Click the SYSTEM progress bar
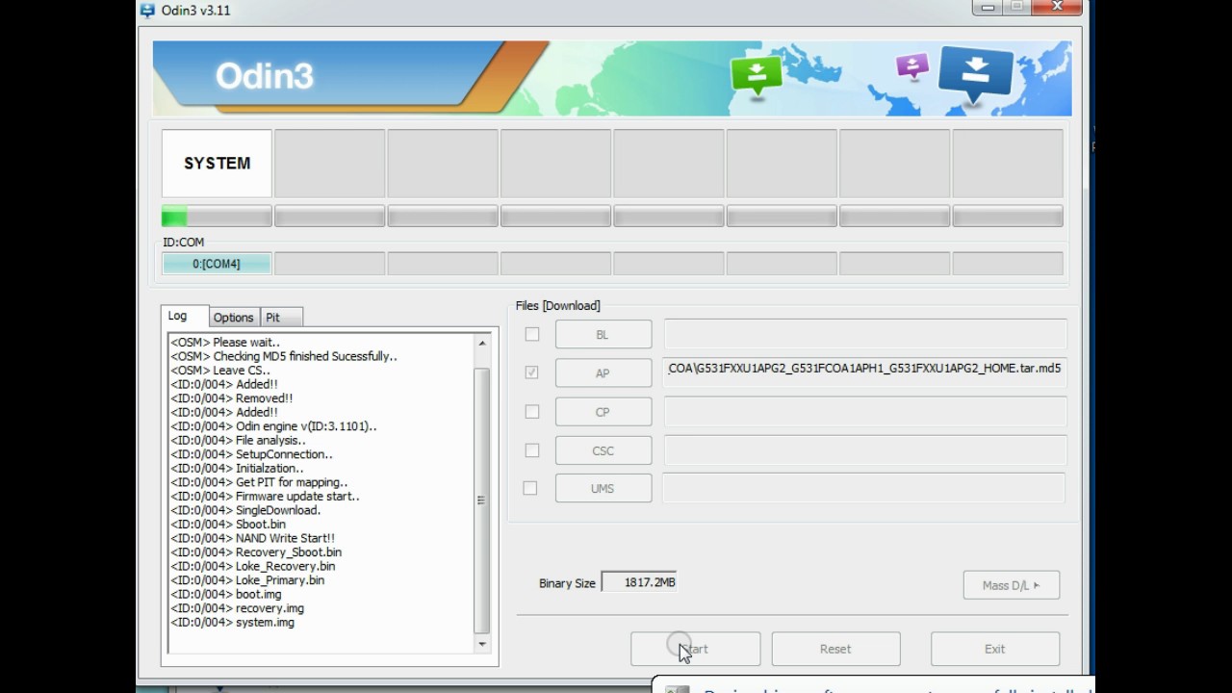This screenshot has width=1232, height=693. [217, 217]
